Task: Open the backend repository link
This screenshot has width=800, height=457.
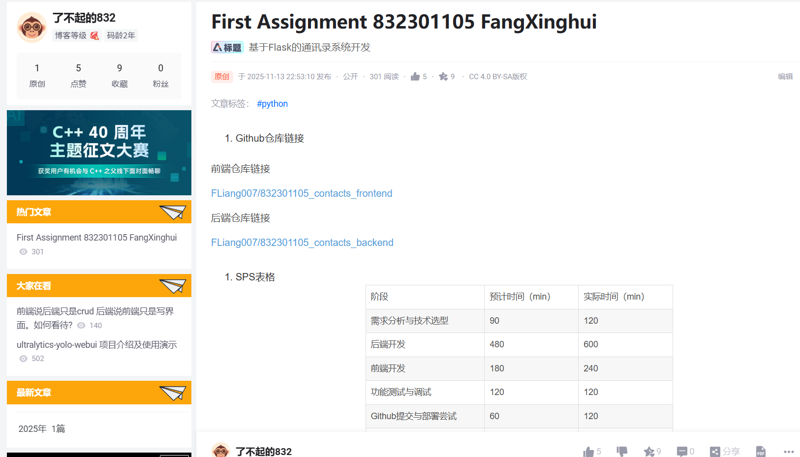Action: click(302, 243)
